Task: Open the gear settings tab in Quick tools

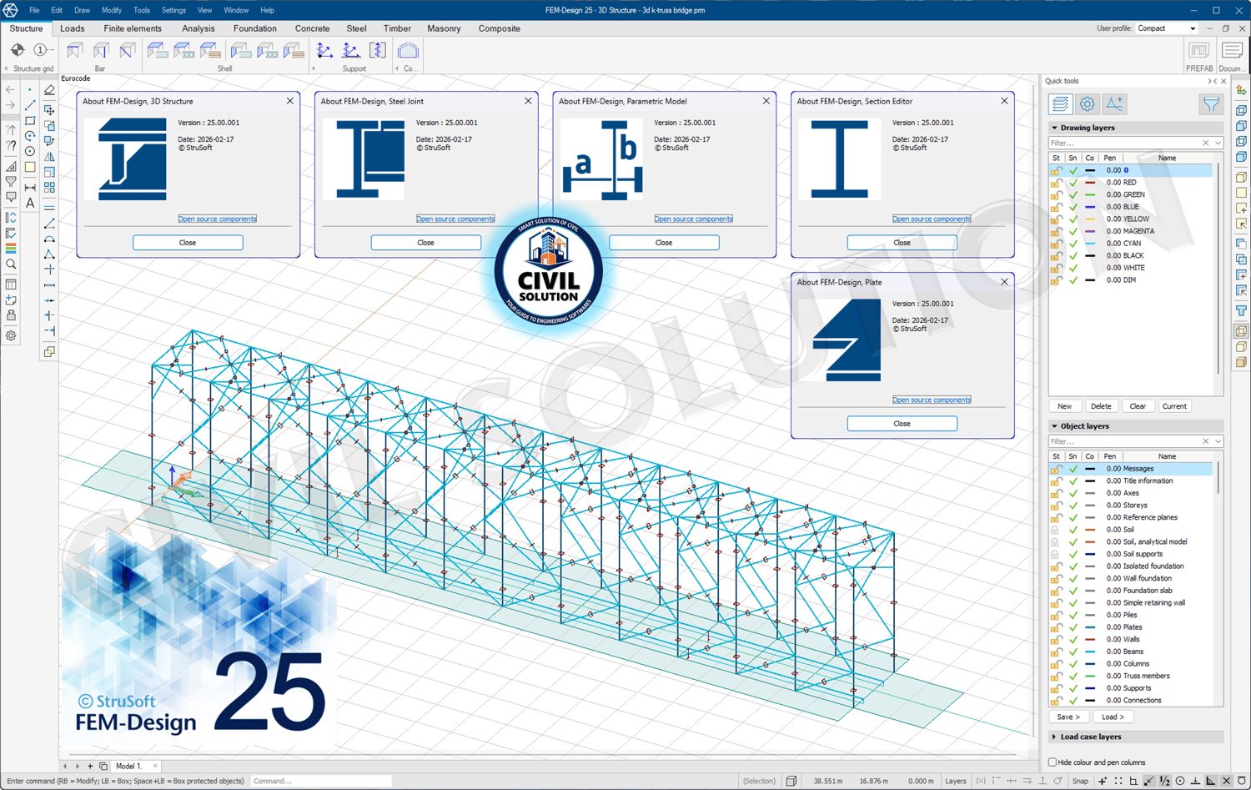Action: point(1087,104)
